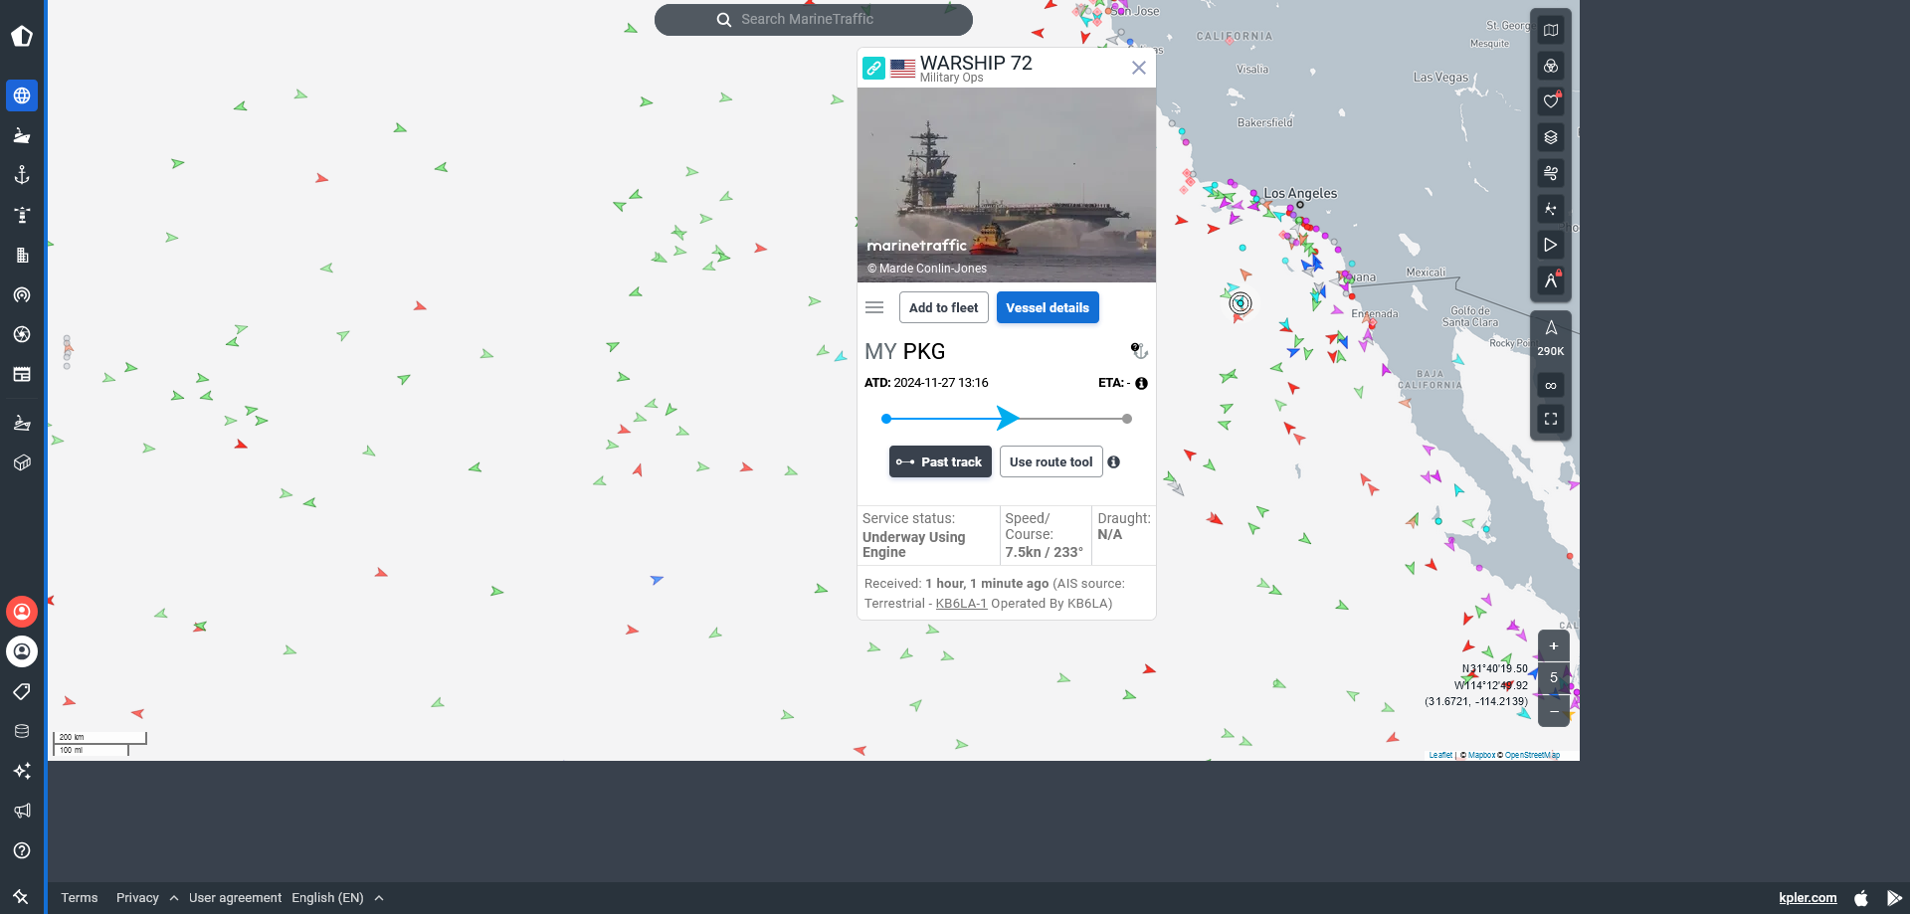Expand the English (EN) language selector

(x=338, y=897)
